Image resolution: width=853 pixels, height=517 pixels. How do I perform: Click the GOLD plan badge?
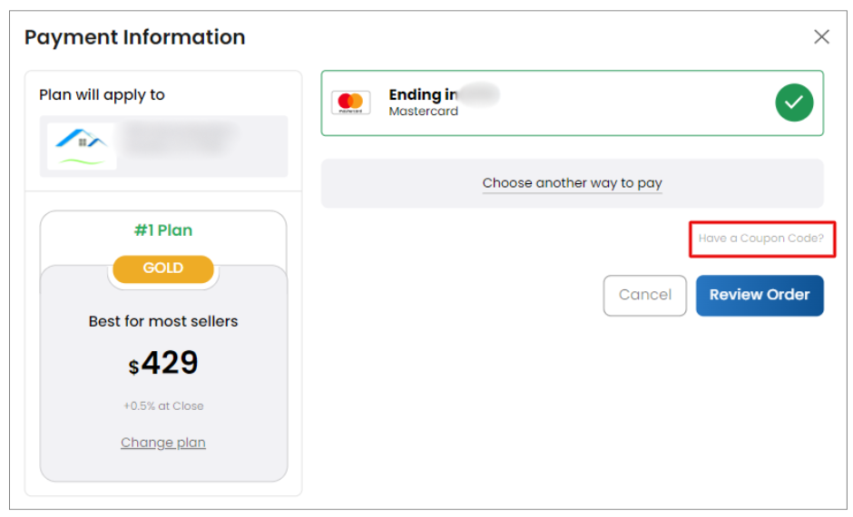(163, 268)
